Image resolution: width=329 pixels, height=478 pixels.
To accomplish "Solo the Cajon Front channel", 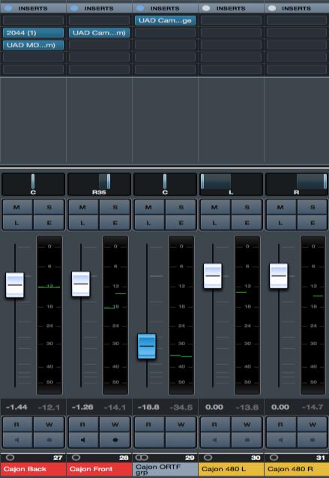I will click(x=115, y=207).
